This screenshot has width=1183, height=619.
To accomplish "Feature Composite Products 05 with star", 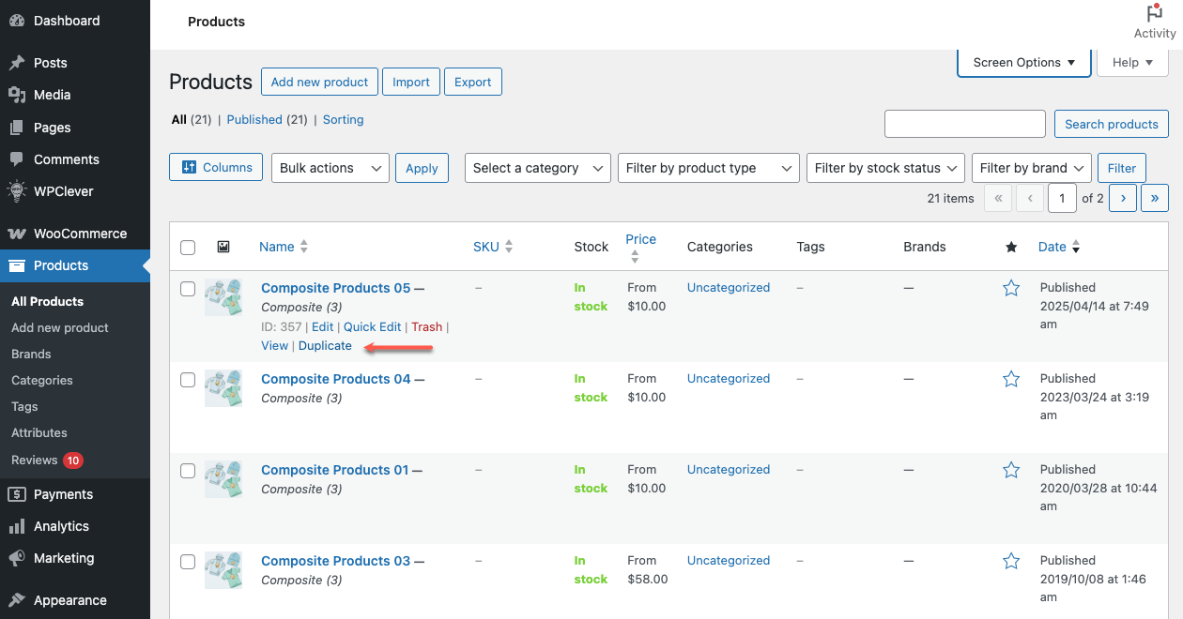I will 1011,288.
